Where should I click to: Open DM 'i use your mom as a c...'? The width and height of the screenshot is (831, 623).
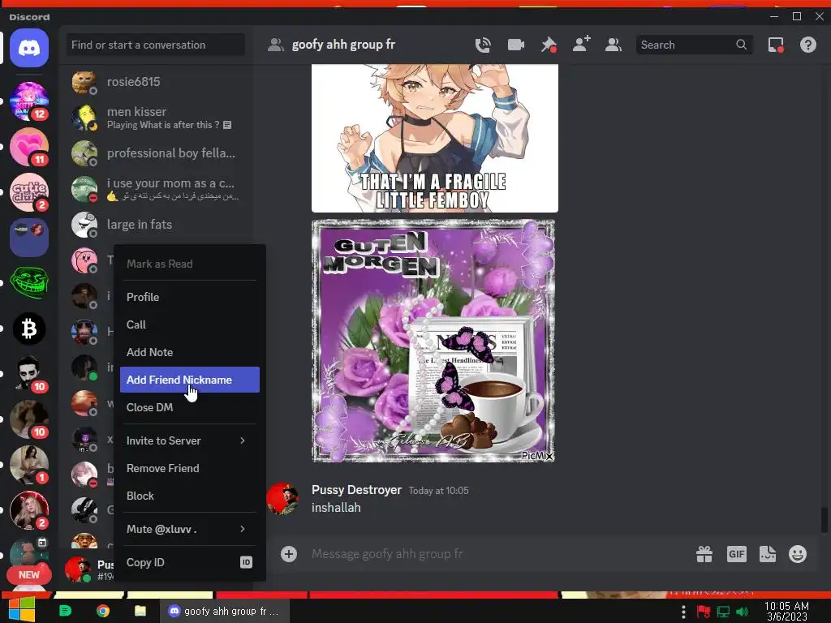point(157,189)
